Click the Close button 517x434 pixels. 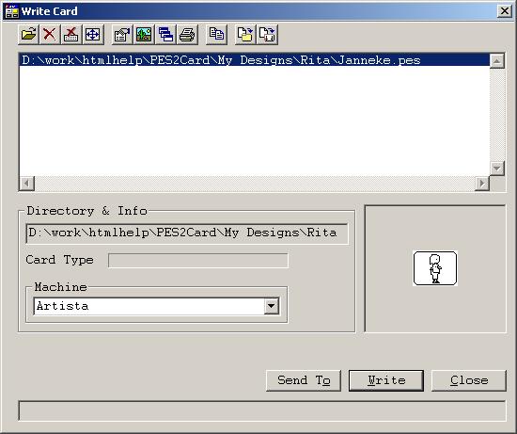pos(469,380)
